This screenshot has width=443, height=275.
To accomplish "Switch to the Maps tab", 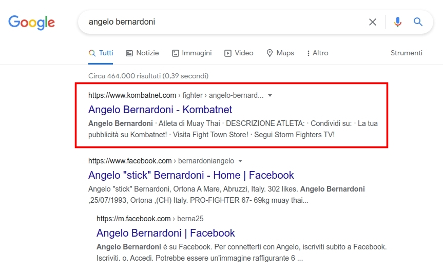I will 280,53.
